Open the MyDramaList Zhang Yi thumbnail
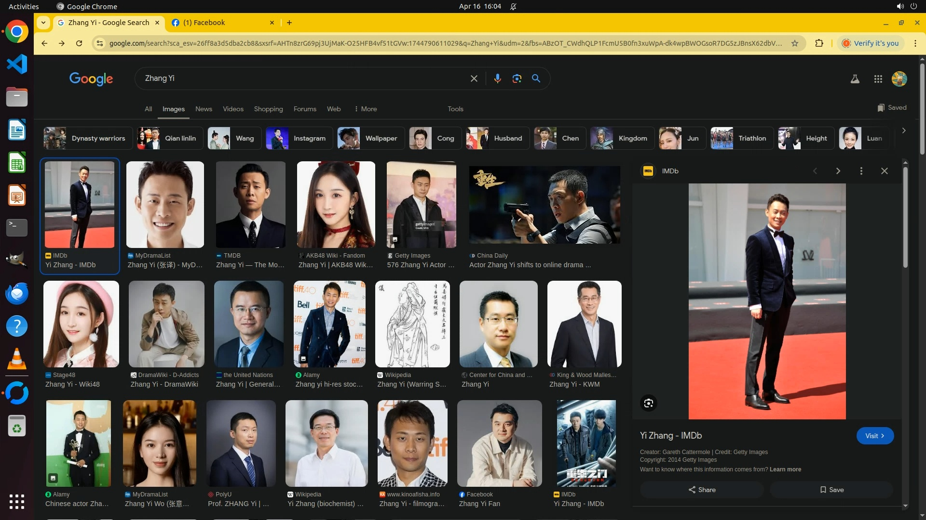Screen dimensions: 926x520 (165, 205)
